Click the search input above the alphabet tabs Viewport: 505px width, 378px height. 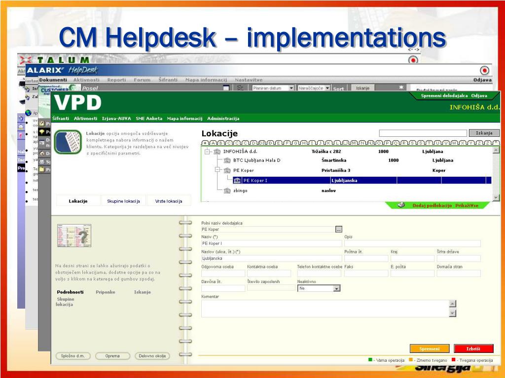pos(423,133)
